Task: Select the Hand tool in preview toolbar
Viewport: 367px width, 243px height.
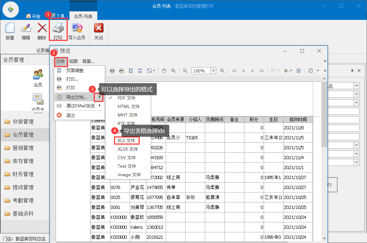Action: 164,71
